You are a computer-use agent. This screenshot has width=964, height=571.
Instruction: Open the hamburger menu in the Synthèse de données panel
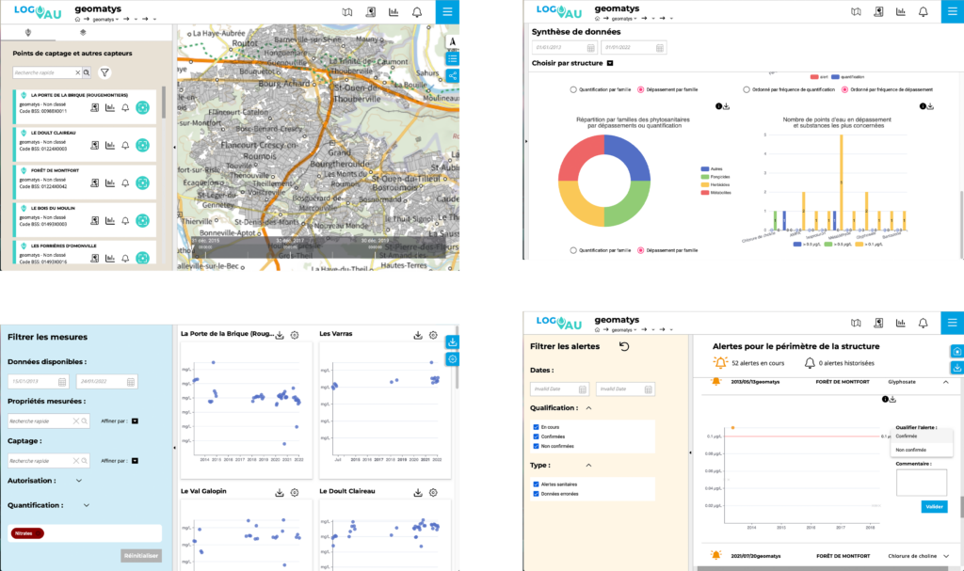pos(953,11)
